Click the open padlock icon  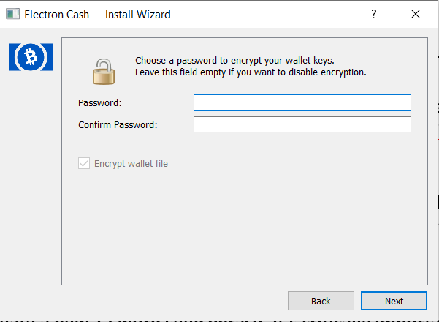point(104,70)
